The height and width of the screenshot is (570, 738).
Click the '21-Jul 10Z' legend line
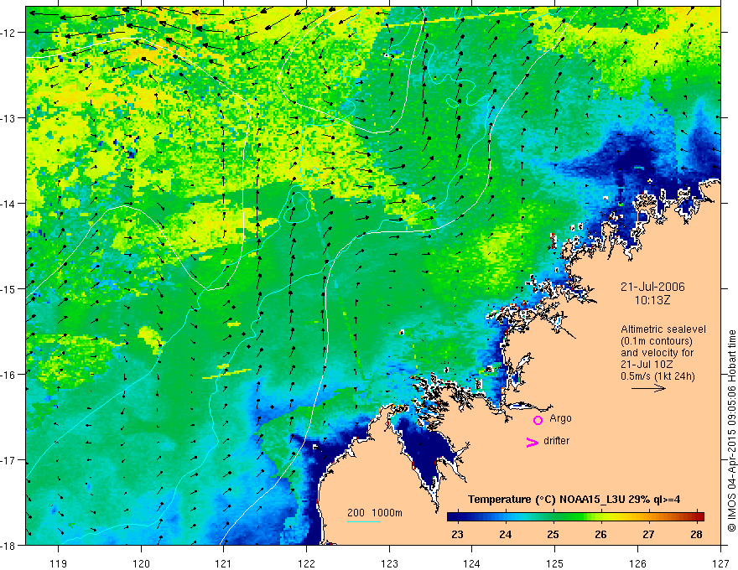coord(647,365)
